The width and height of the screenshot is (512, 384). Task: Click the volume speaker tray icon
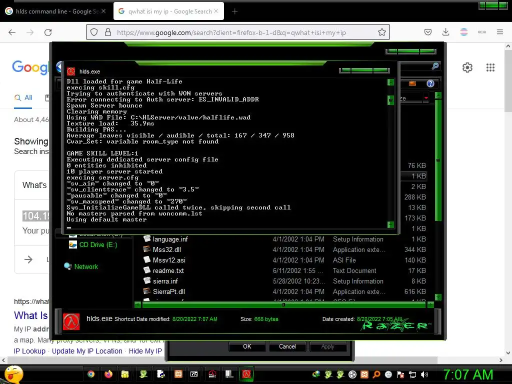[x=424, y=375]
